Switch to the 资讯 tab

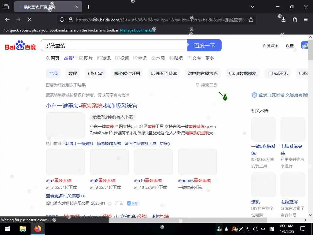pos(104,58)
